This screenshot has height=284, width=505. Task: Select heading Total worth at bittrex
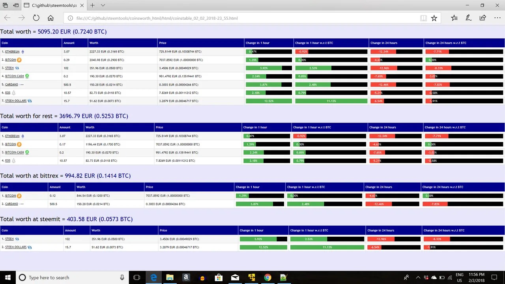pyautogui.click(x=65, y=176)
